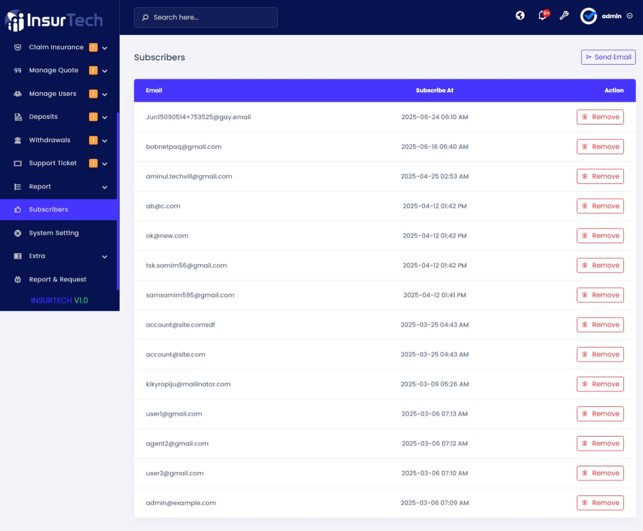Click the Subscribers page heading
Screen dimensions: 643x531
[159, 57]
